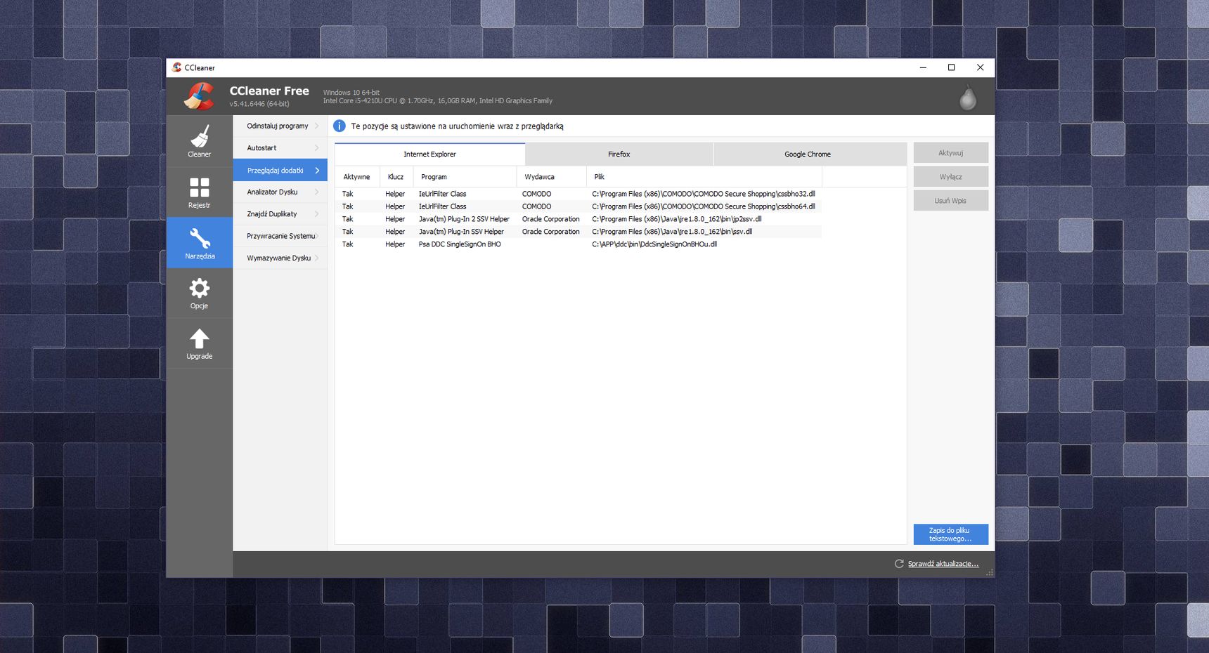Open Sprawdź aktualizacje link
Screen dimensions: 1209x653
pos(943,564)
